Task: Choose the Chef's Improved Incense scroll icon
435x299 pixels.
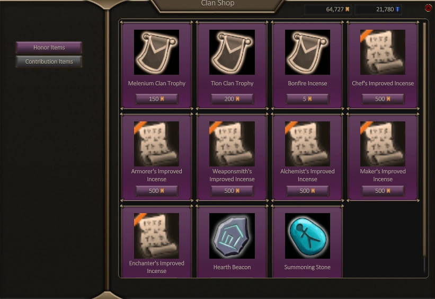Action: [383, 52]
